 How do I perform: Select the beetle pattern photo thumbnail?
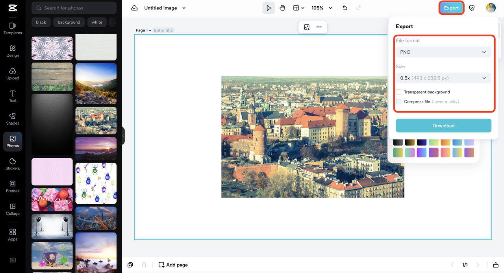96,183
